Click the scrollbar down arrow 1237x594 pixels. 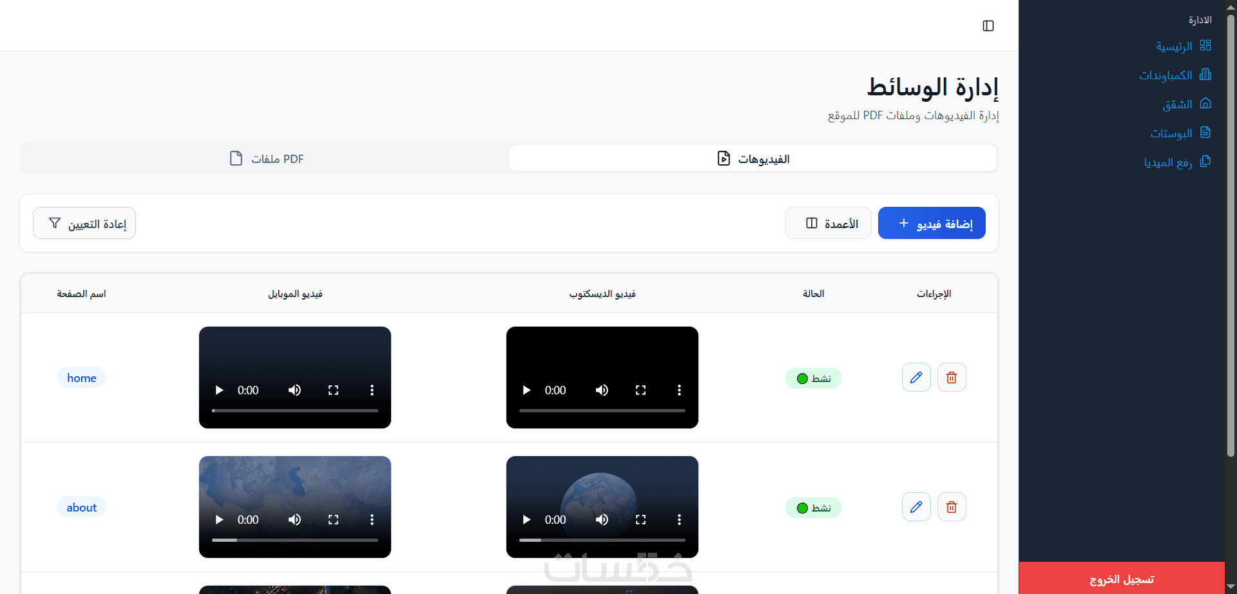pos(1231,588)
